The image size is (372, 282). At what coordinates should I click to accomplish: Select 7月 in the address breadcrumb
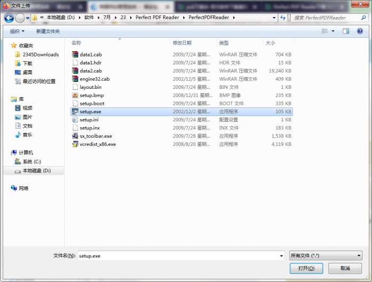tap(107, 18)
